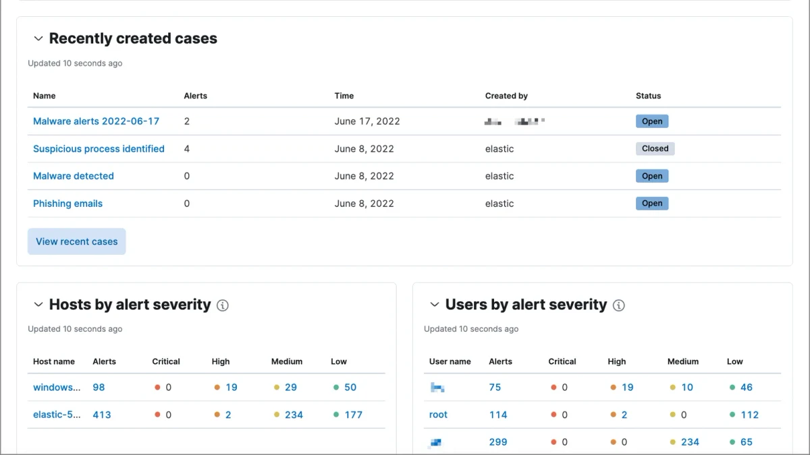
Task: Collapse the Hosts by alert severity panel
Action: (38, 305)
